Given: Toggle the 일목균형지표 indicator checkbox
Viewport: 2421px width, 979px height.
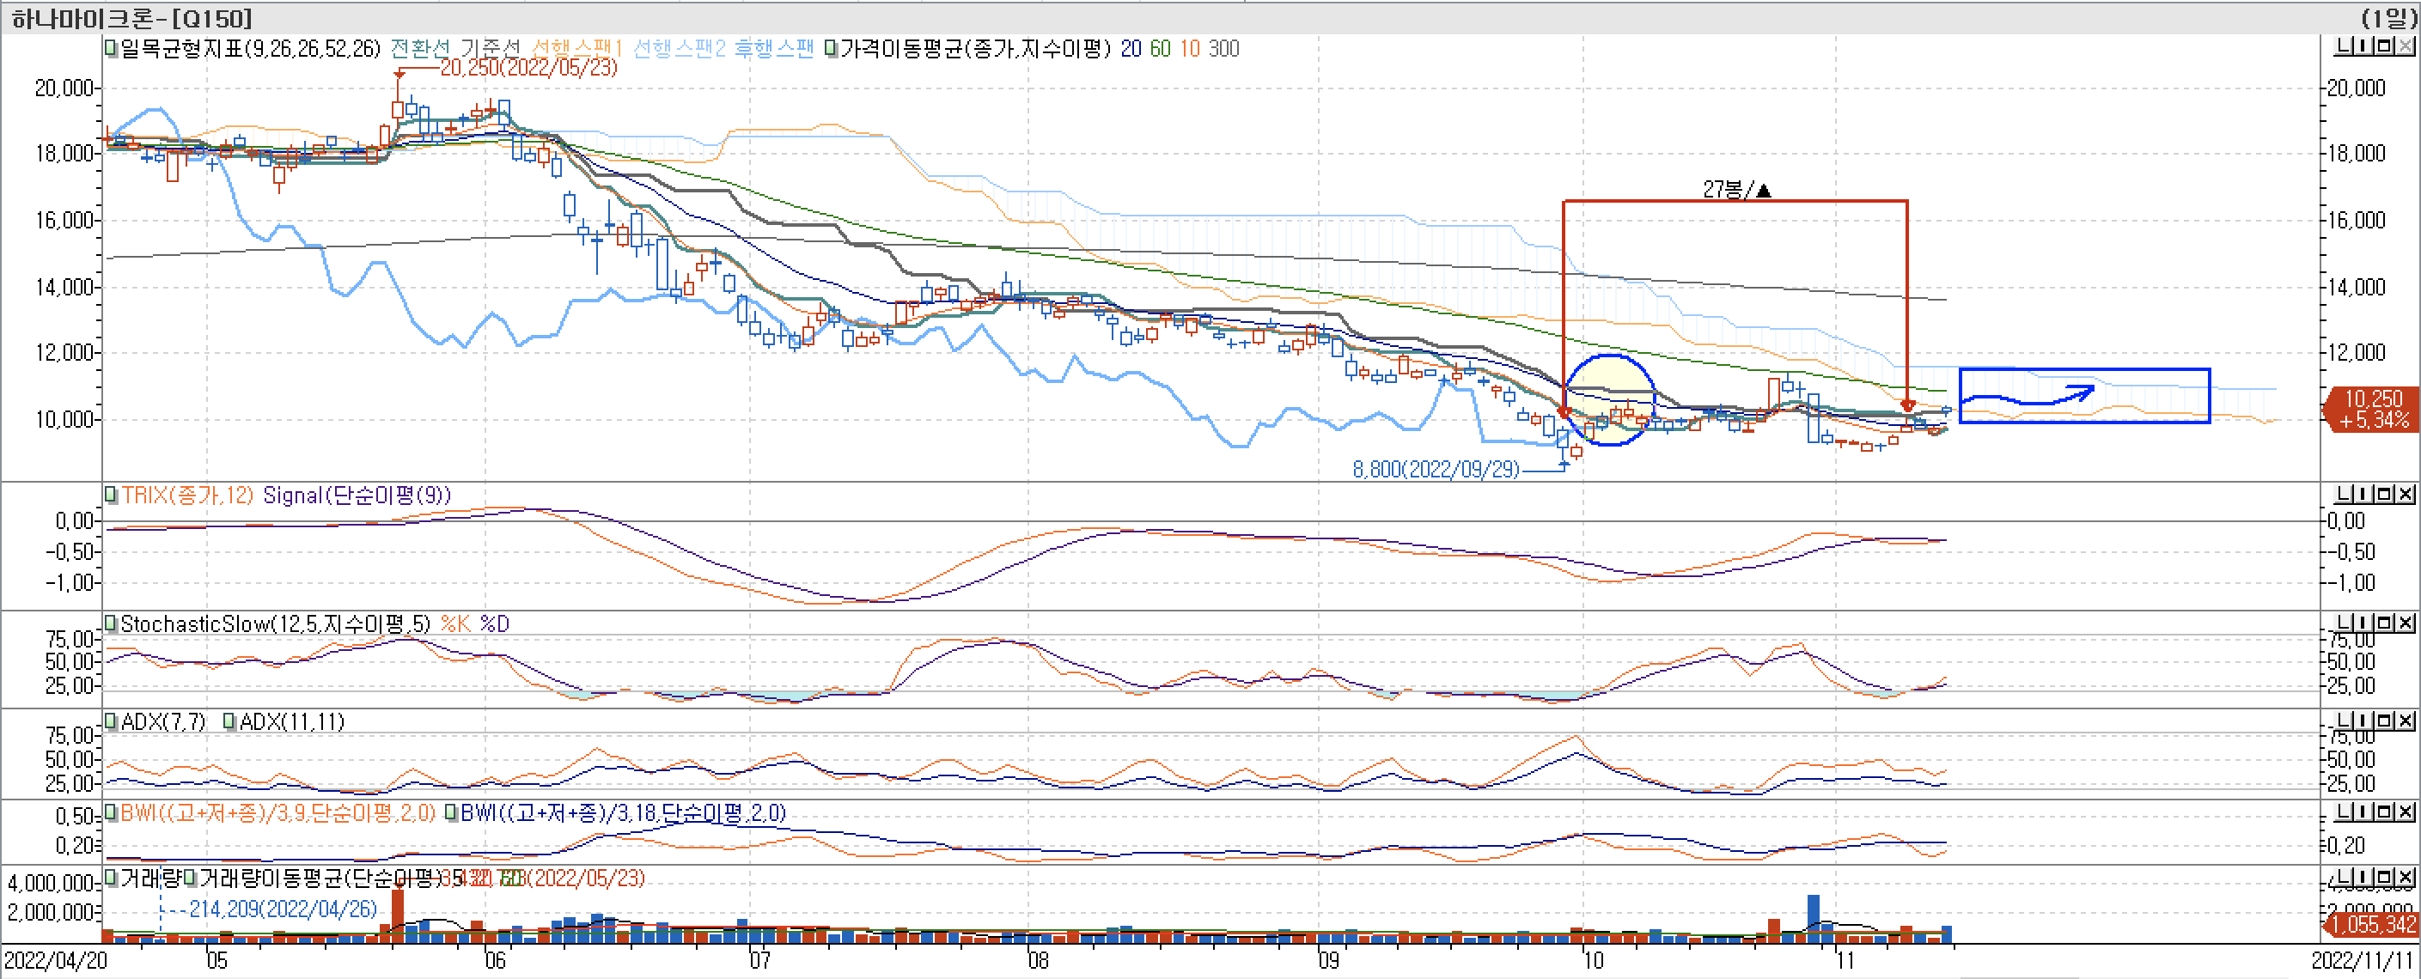Looking at the screenshot, I should pos(111,48).
